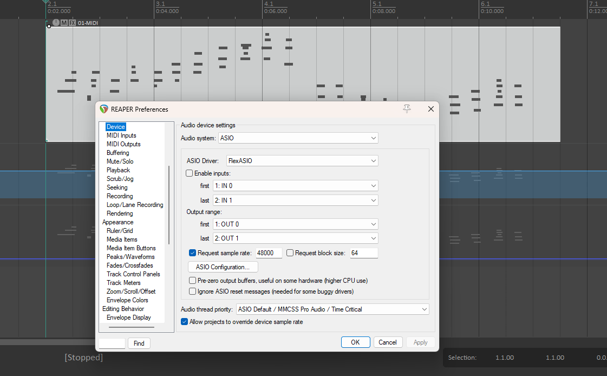Click the REAPER logo in dialog title
Viewport: 607px width, 376px height.
tap(104, 109)
